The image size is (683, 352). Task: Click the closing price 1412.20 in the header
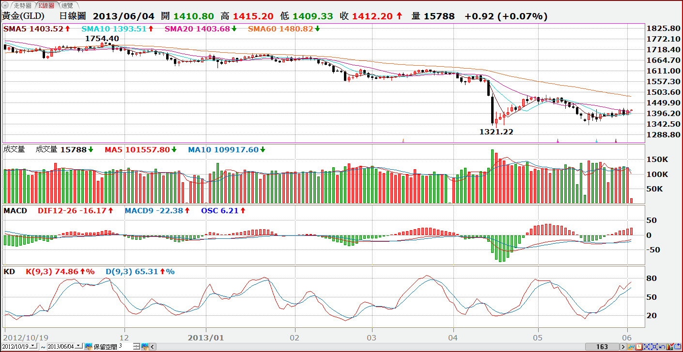pos(372,16)
